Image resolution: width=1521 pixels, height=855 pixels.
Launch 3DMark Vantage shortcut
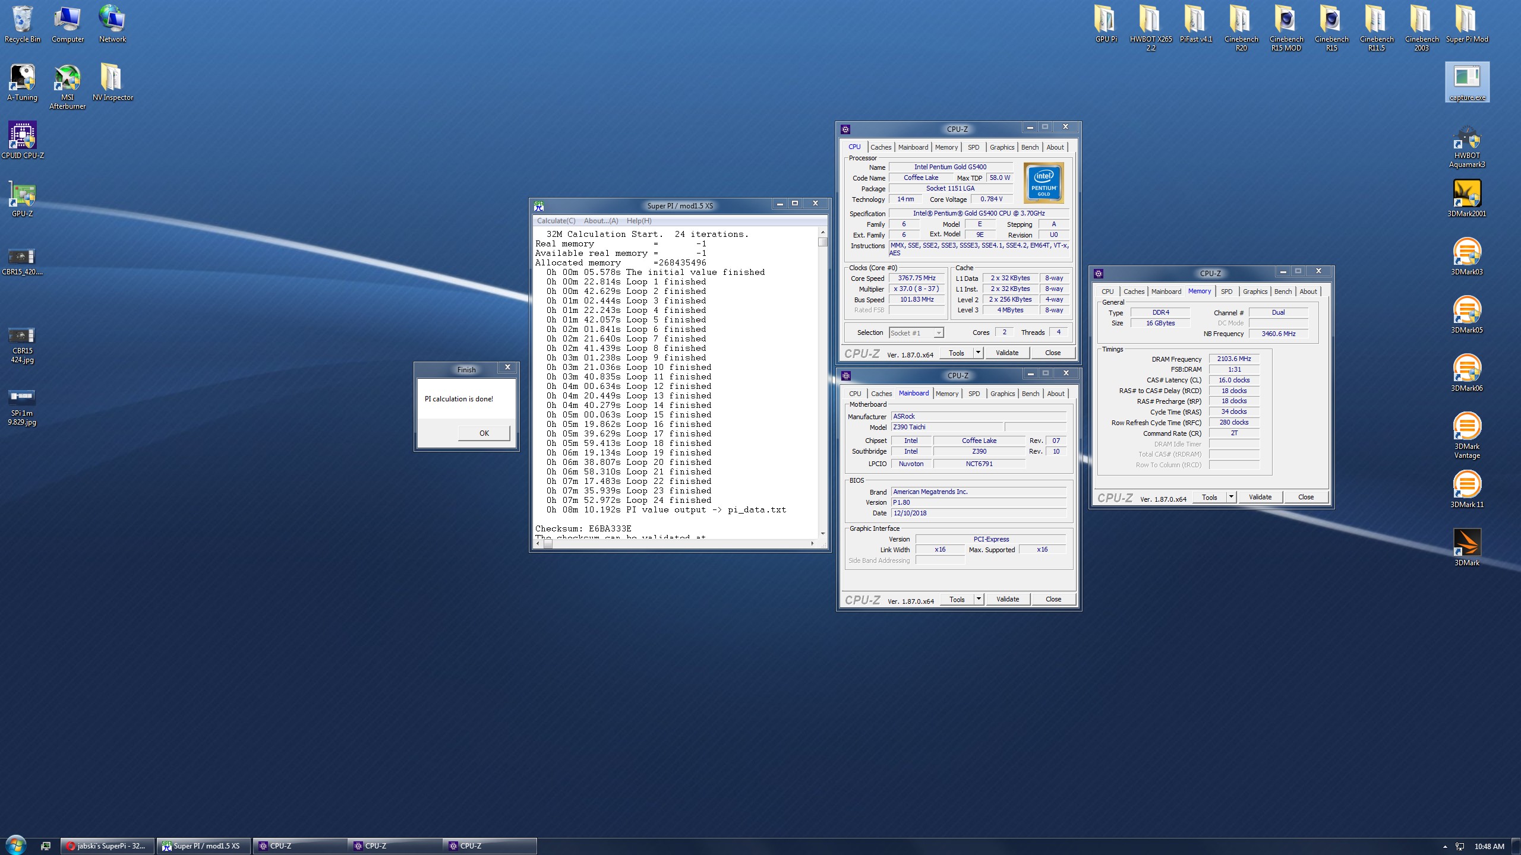(1467, 435)
